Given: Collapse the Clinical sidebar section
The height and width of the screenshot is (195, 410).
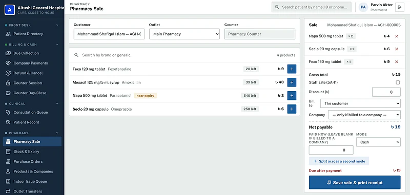Looking at the screenshot, I should pos(57,103).
